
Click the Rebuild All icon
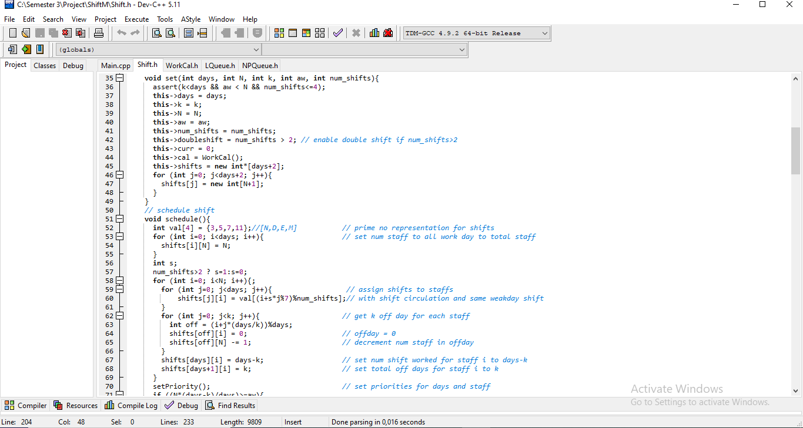click(320, 33)
